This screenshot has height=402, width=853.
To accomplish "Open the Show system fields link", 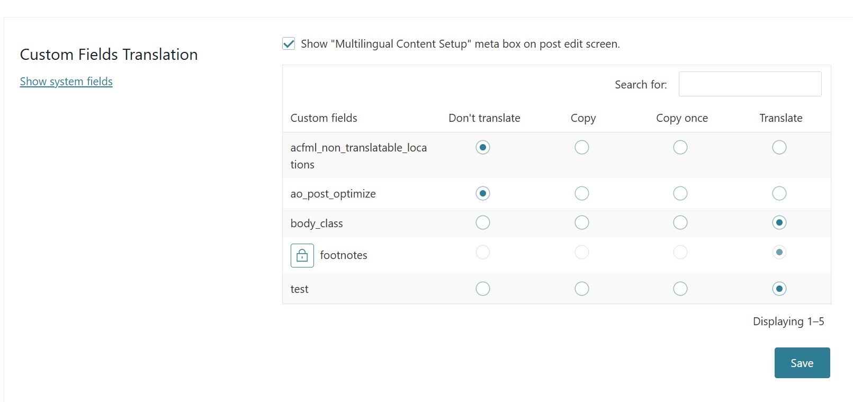I will (66, 82).
